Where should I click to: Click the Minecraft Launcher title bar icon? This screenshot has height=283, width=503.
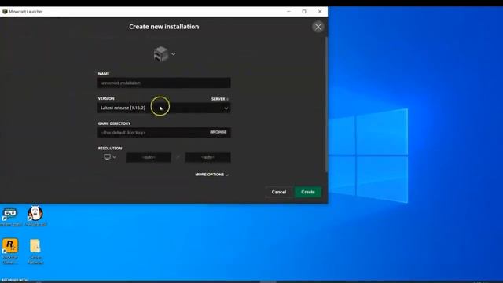tap(5, 12)
